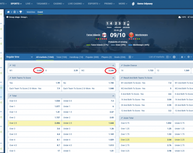Select Double Chance 12 at 1.369
Image resolution: width=193 pixels, height=153 pixels.
coord(173,71)
